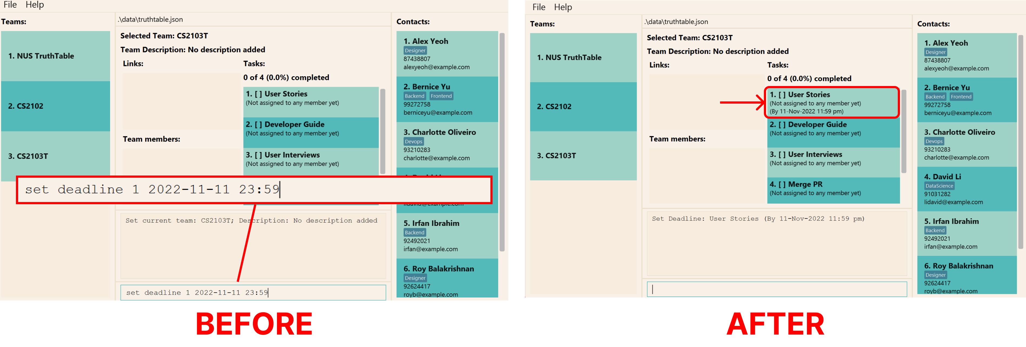Click the tasks list scrollbar in AFTER window
This screenshot has height=347, width=1026.
(904, 131)
